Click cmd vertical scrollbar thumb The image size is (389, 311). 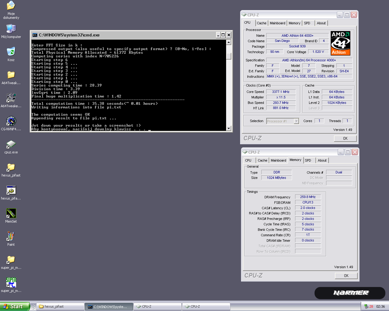point(229,56)
